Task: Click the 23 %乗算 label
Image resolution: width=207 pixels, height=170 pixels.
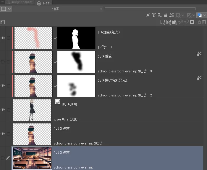Action: (105, 56)
